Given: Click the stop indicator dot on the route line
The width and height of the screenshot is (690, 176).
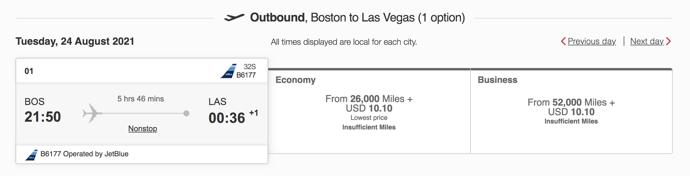Looking at the screenshot, I should tap(186, 113).
